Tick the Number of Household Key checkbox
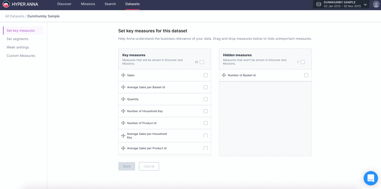Image resolution: width=381 pixels, height=189 pixels. tap(205, 111)
